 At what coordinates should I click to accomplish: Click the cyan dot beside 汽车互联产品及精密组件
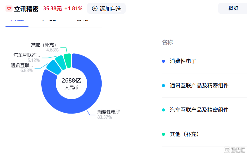pos(163,110)
